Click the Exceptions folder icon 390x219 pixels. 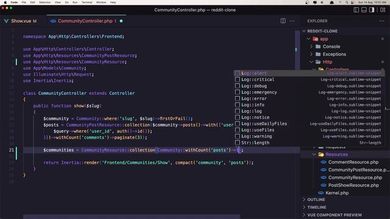click(318, 54)
